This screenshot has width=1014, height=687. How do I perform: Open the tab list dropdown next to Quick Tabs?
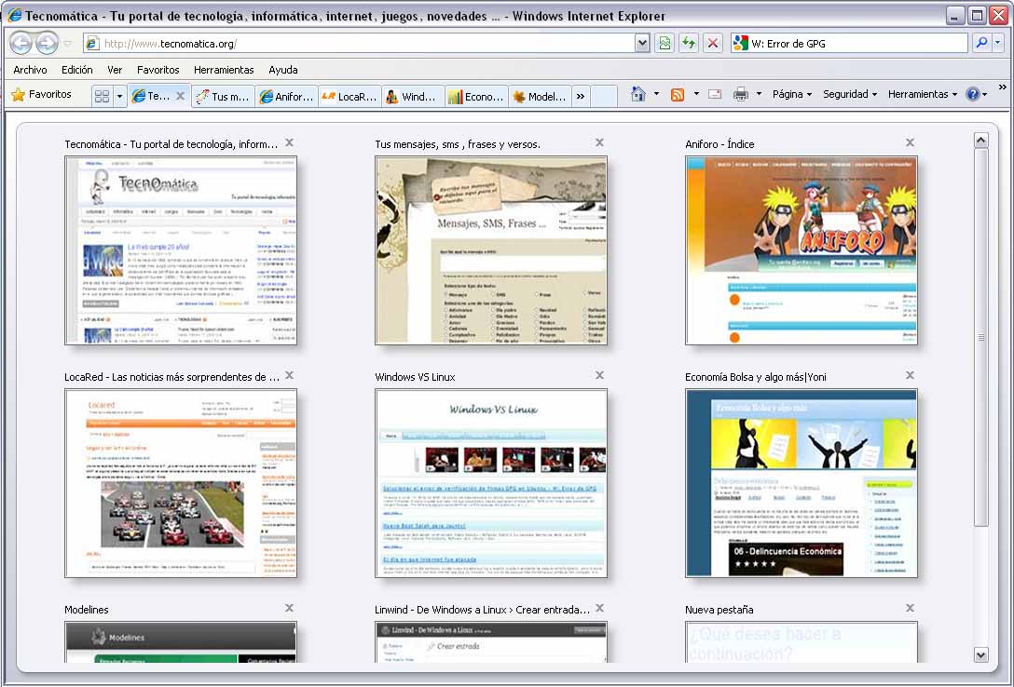click(x=119, y=96)
